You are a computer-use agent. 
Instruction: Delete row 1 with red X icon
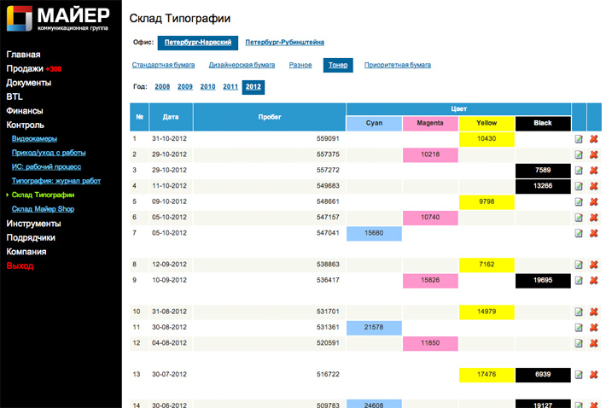[593, 138]
